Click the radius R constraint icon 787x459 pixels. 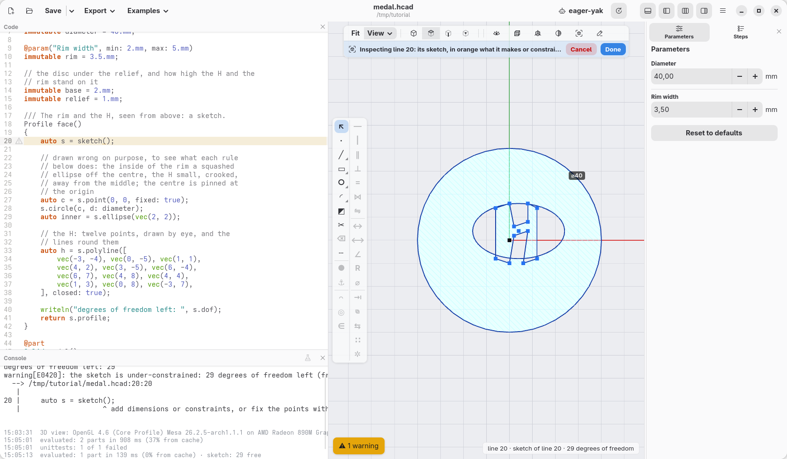357,268
